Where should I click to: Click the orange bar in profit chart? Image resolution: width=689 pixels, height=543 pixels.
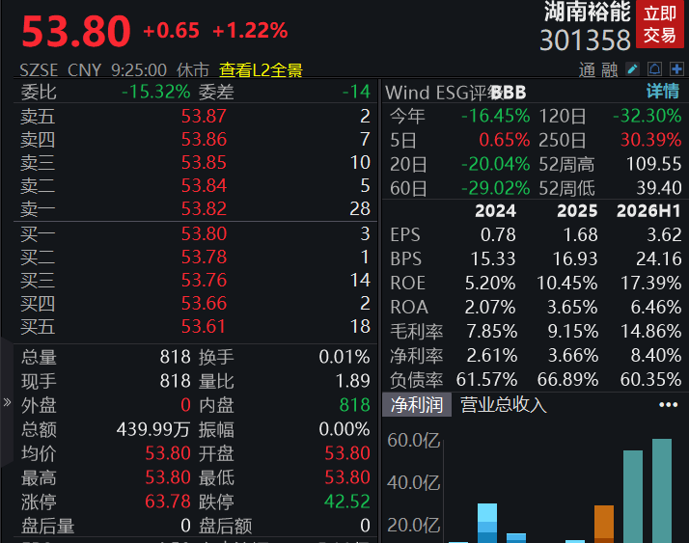604,524
